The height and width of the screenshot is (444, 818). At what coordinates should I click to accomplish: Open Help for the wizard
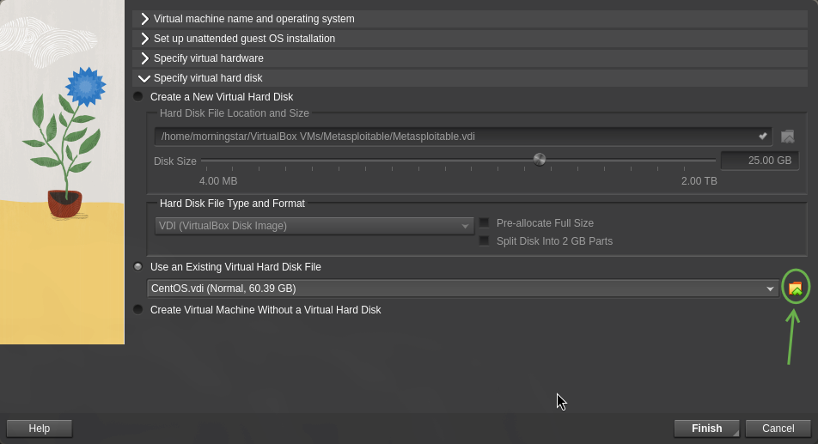40,429
